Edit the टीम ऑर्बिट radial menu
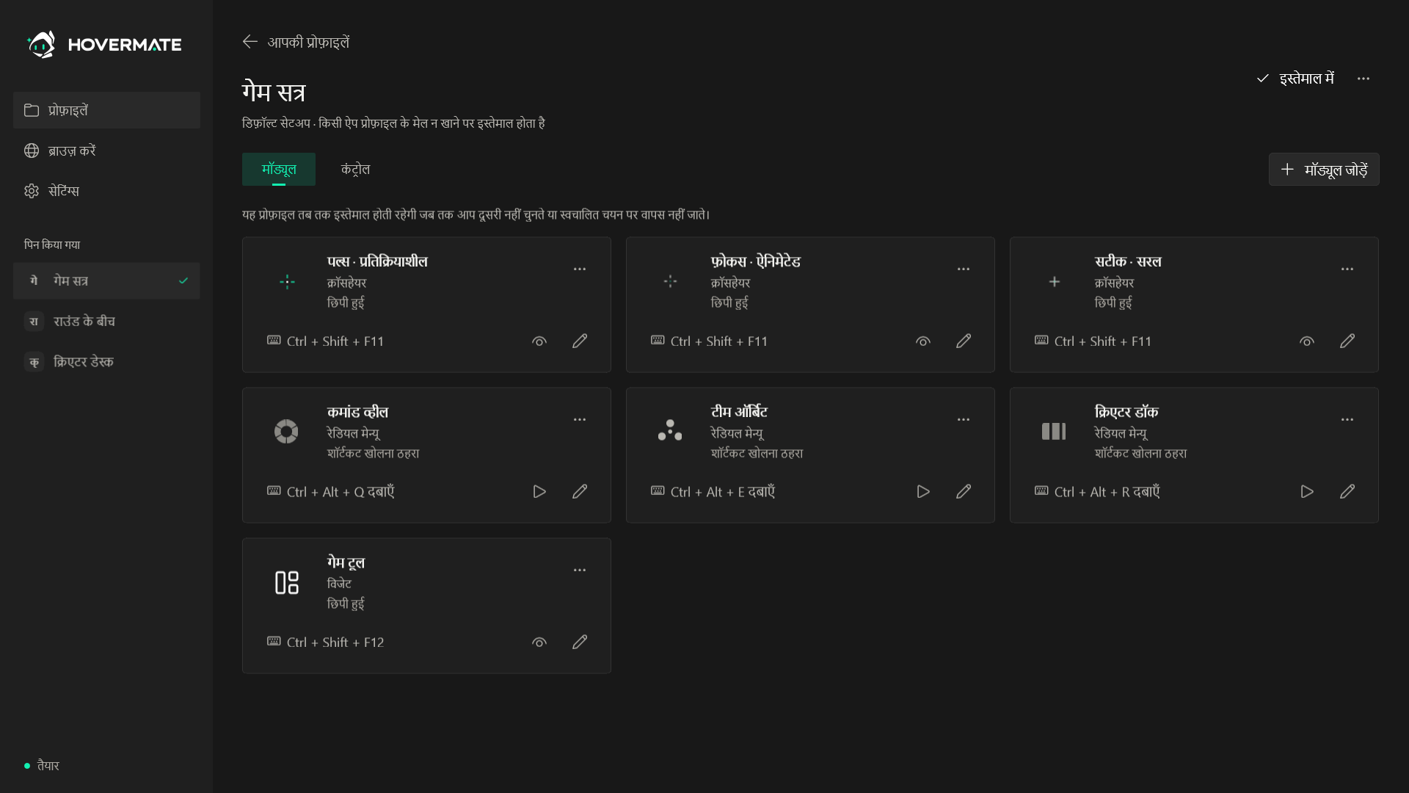The image size is (1409, 793). click(x=964, y=491)
